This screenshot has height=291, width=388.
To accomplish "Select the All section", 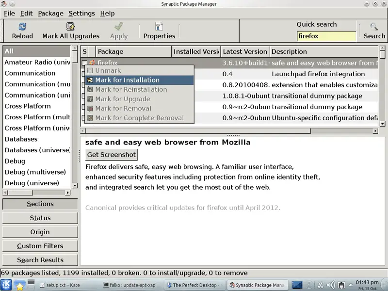I will (x=37, y=51).
